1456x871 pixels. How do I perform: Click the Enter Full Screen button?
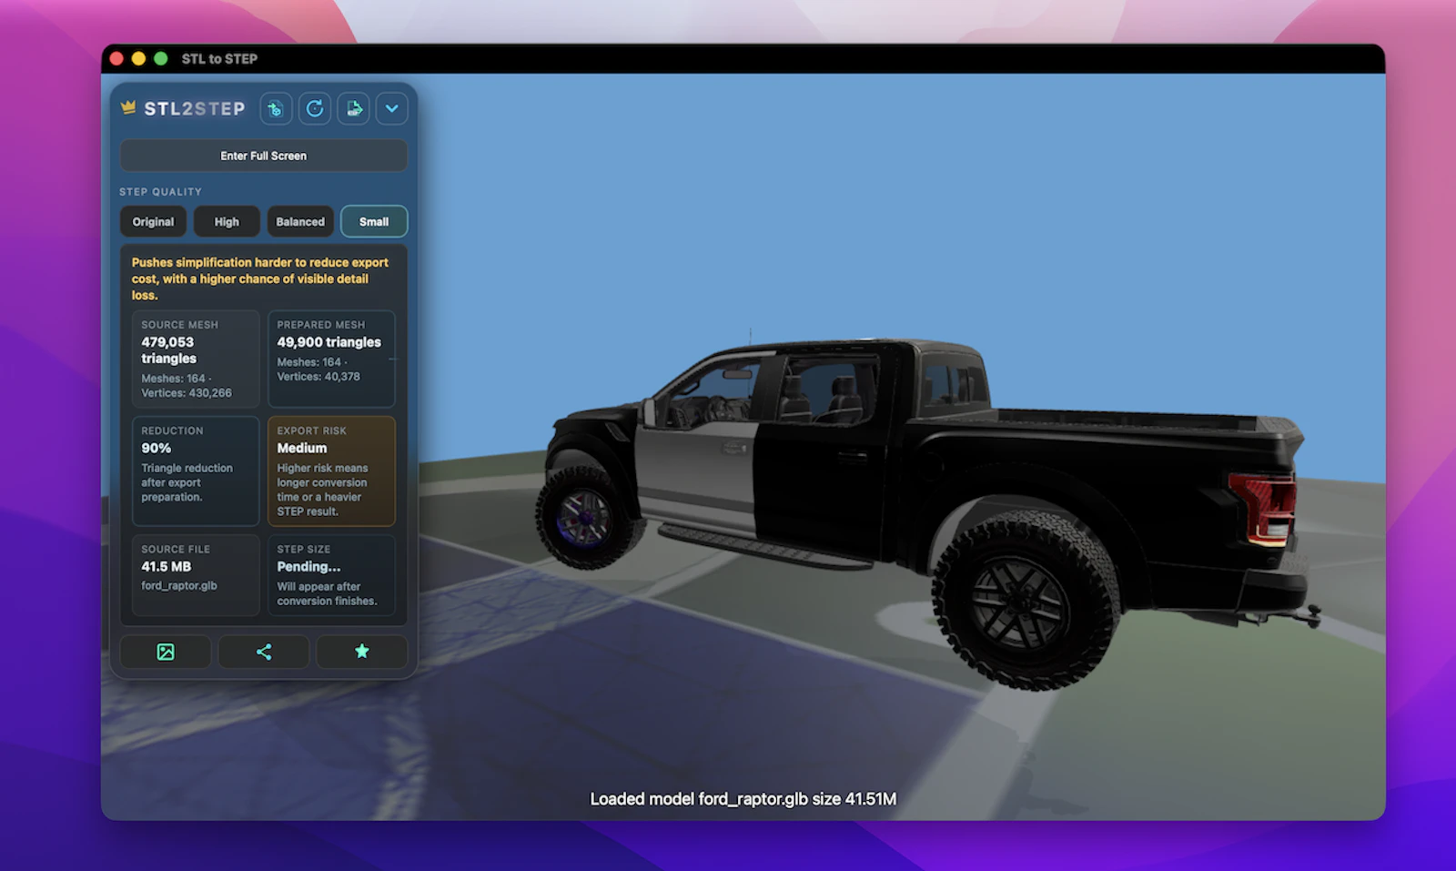[263, 156]
